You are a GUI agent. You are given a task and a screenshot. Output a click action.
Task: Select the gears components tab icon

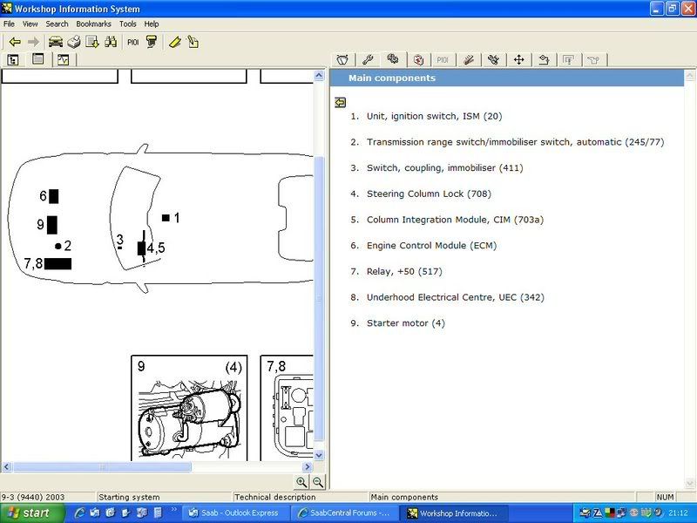[x=393, y=60]
